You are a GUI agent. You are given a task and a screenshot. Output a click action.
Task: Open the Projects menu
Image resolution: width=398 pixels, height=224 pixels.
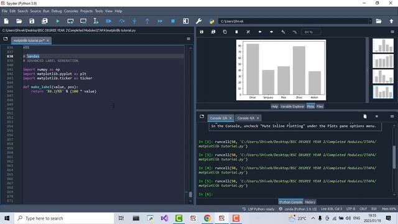(x=86, y=11)
